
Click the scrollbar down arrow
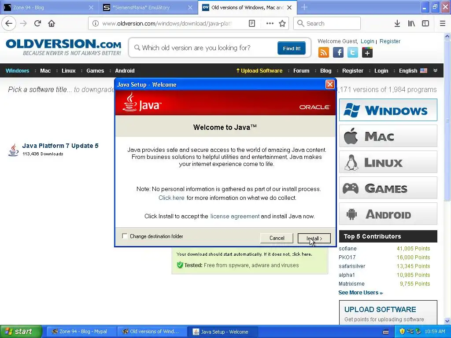click(447, 321)
